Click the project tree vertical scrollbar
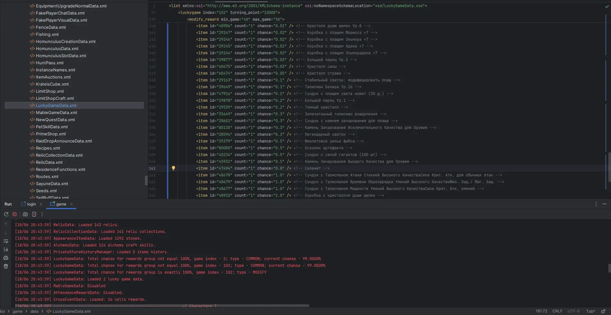611x315 pixels. coord(146,180)
